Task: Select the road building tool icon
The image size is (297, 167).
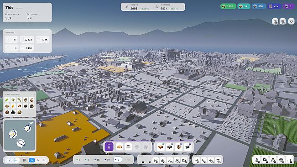Action: (x=163, y=161)
